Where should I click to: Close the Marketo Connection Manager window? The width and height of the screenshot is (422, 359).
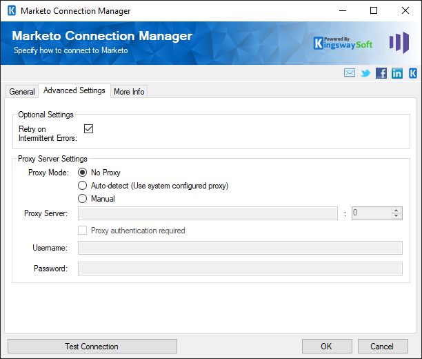405,11
